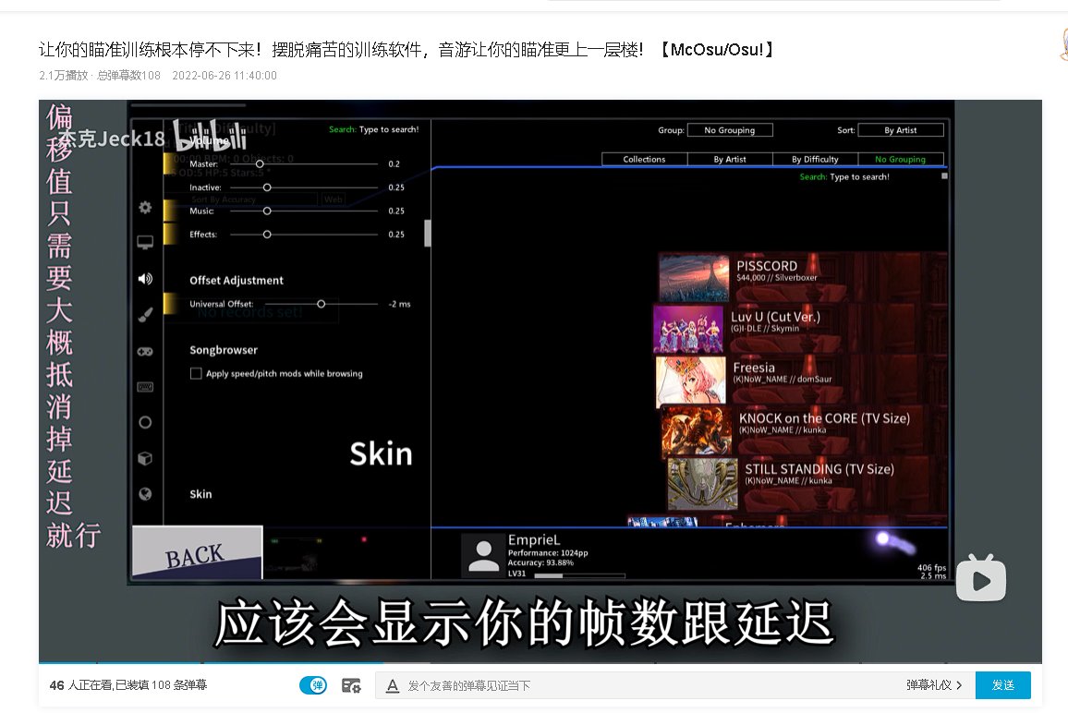
Task: Click the options panel scrollbar handle
Action: pos(427,233)
